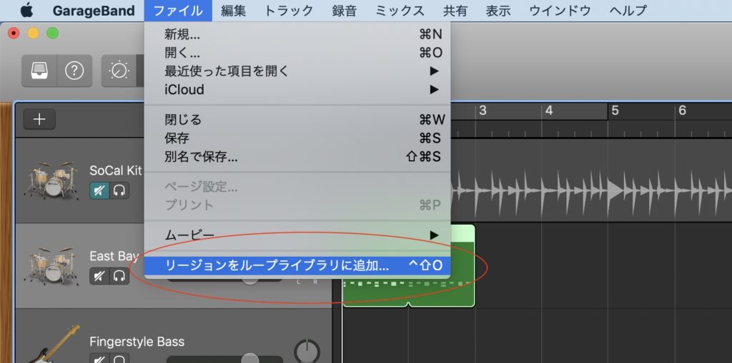732x363 pixels.
Task: Open the 編集 menu
Action: click(234, 10)
